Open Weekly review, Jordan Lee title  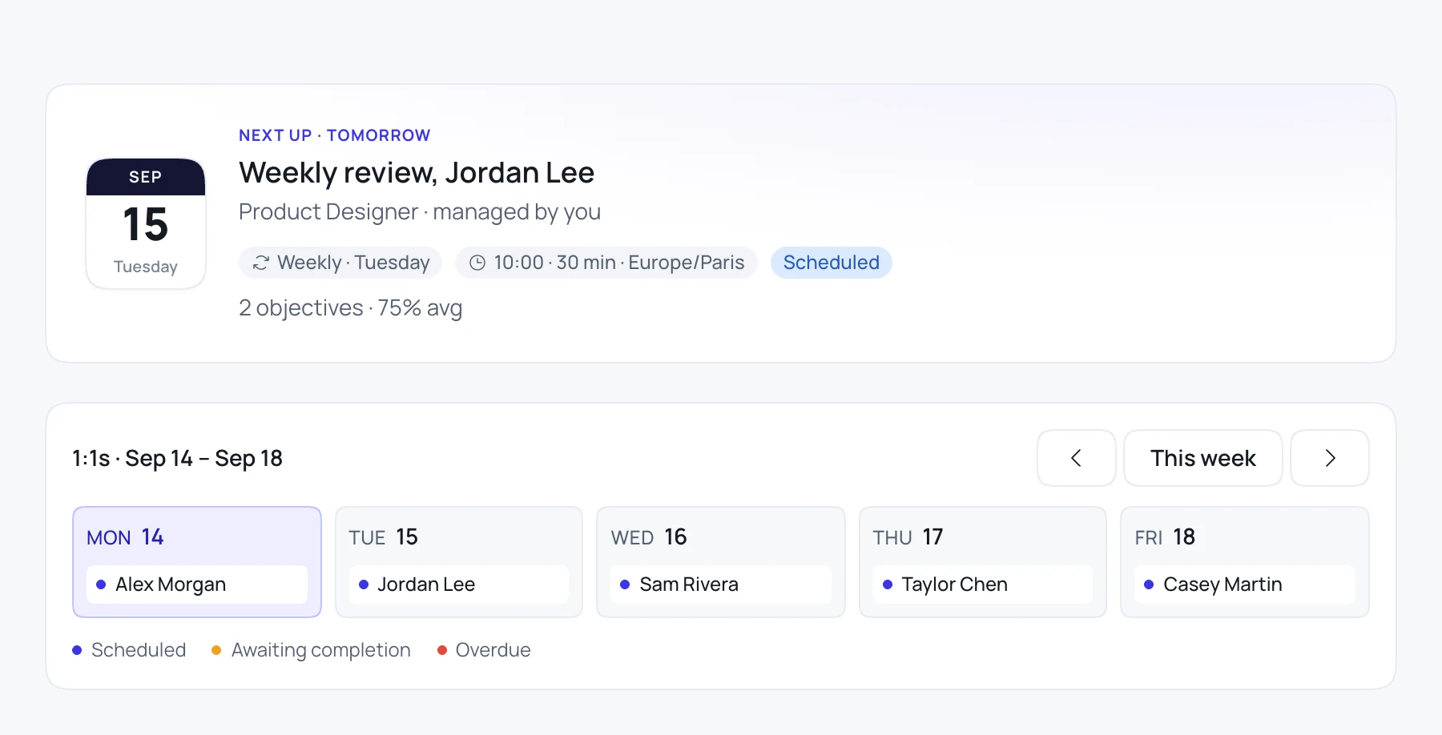tap(417, 173)
